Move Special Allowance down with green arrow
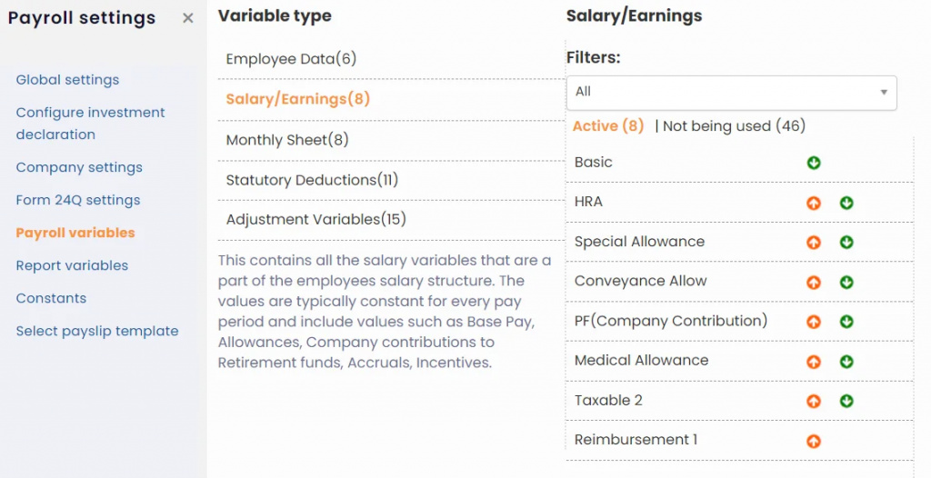The width and height of the screenshot is (931, 478). click(846, 243)
